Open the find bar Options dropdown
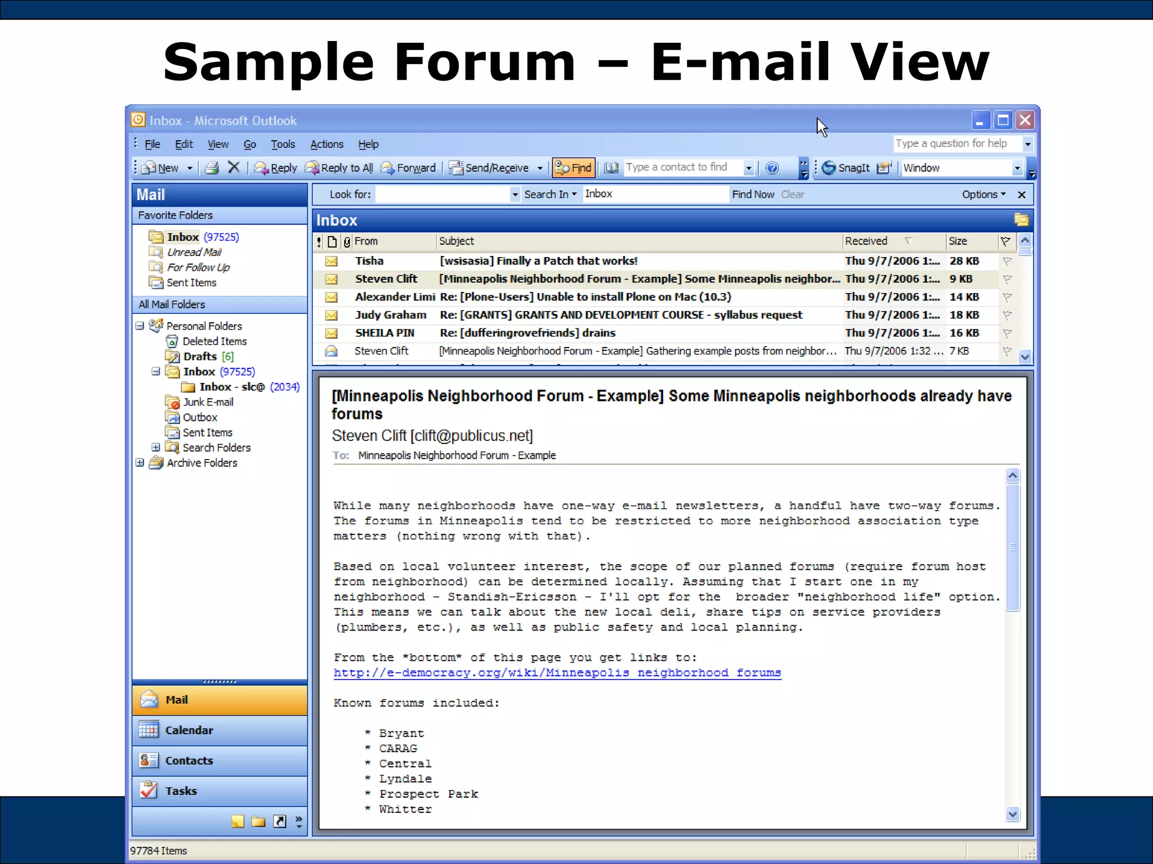 tap(984, 194)
